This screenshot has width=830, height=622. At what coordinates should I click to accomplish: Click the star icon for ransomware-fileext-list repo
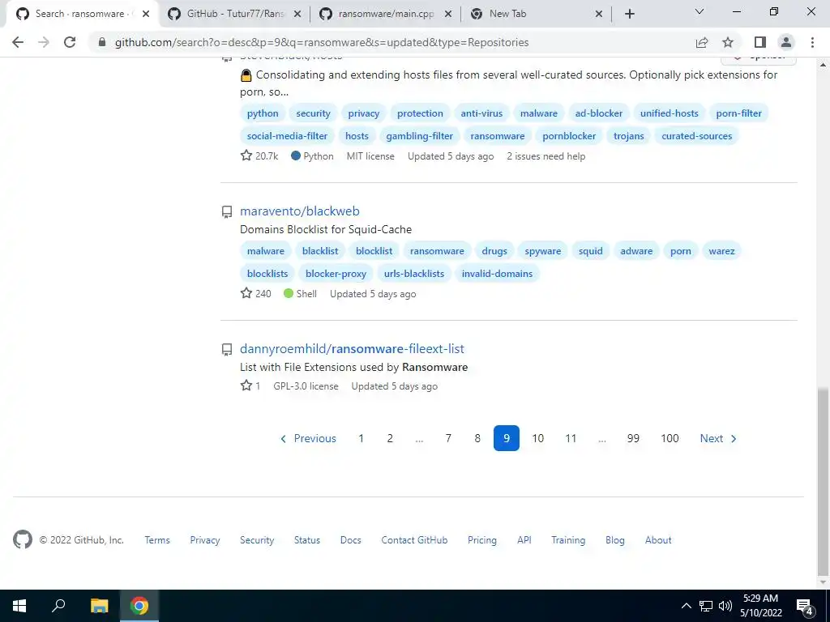click(x=246, y=386)
